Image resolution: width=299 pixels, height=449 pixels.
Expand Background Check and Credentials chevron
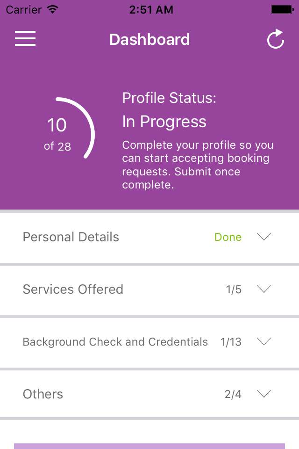pyautogui.click(x=264, y=341)
